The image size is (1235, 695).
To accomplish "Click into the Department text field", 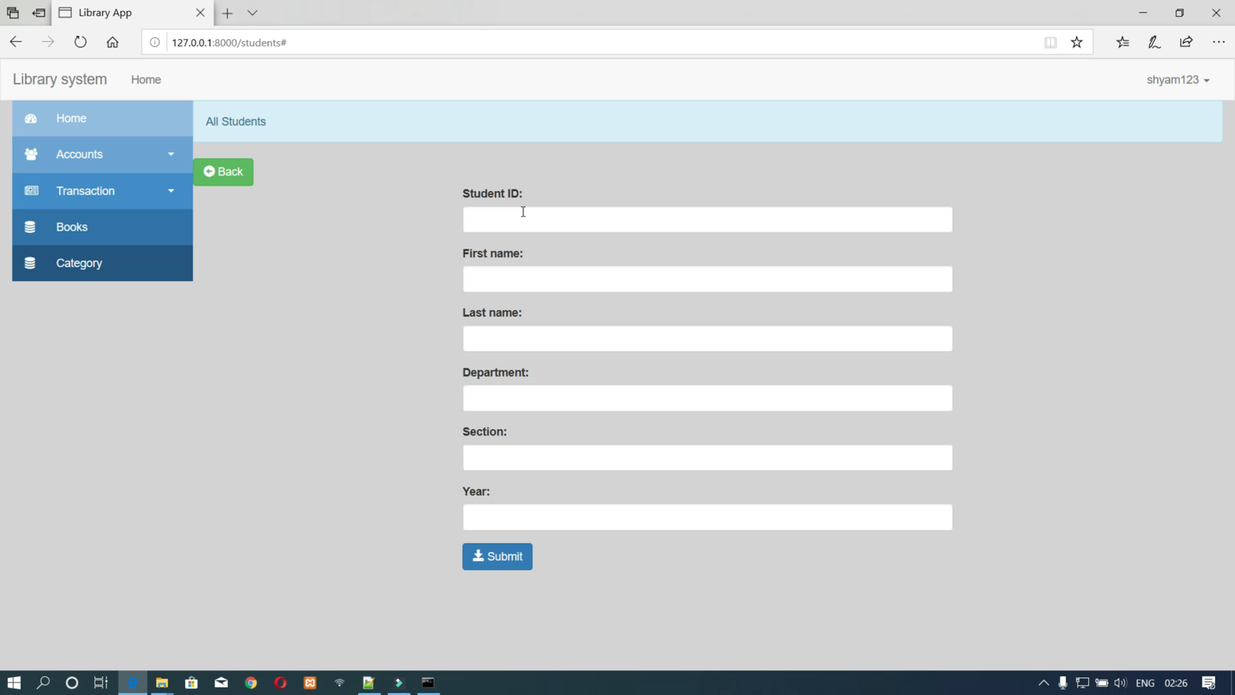I will pos(707,398).
